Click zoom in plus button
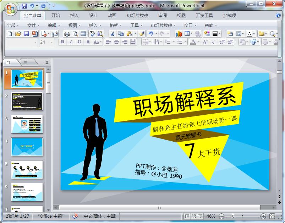The width and height of the screenshot is (285, 223). point(263,216)
